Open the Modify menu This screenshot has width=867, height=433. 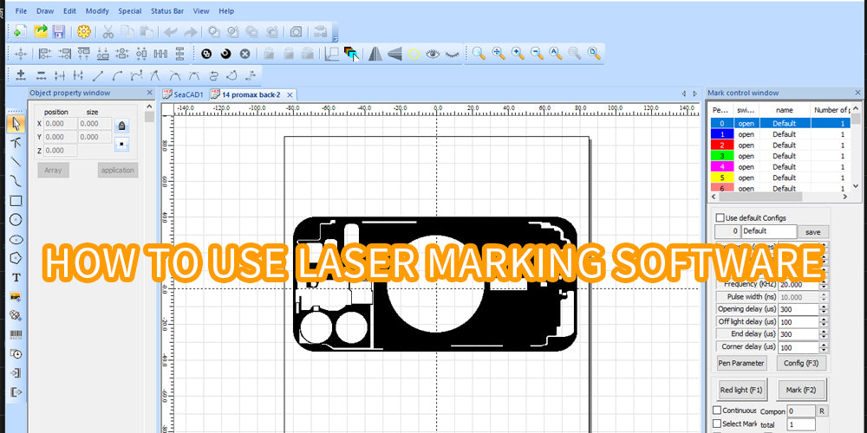[x=97, y=11]
